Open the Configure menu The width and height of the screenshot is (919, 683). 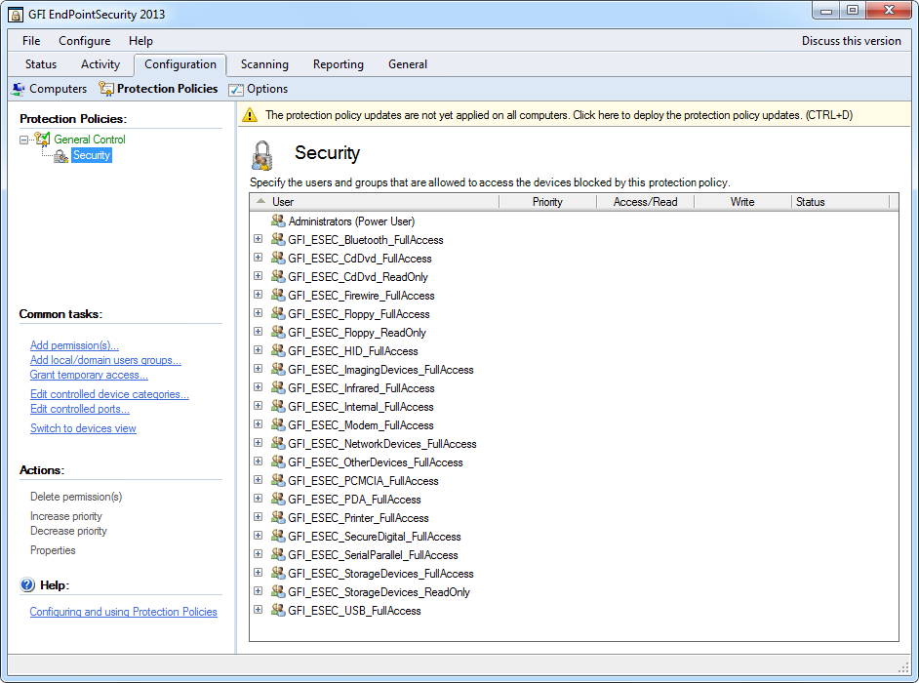pyautogui.click(x=84, y=41)
